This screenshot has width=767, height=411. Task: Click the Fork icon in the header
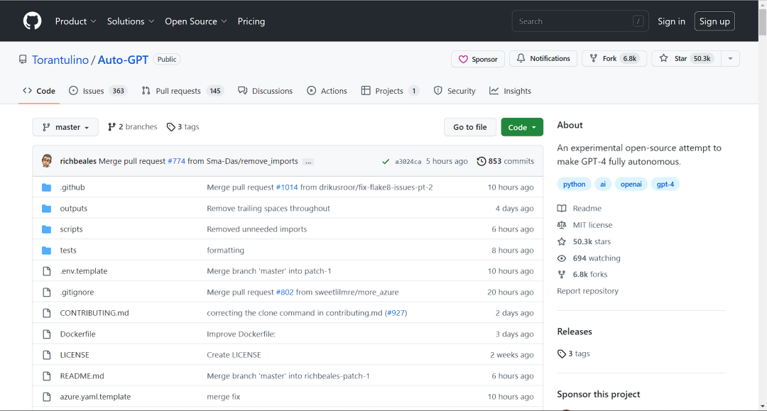click(593, 58)
